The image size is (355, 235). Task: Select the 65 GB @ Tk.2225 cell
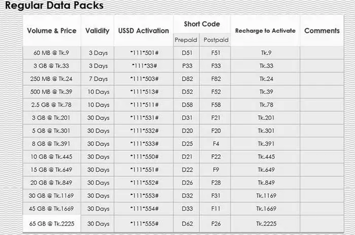pyautogui.click(x=52, y=224)
